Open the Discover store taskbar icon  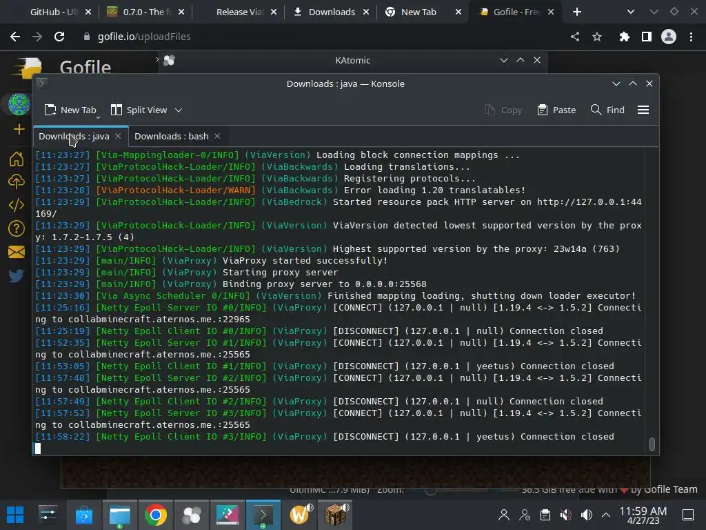[83, 515]
